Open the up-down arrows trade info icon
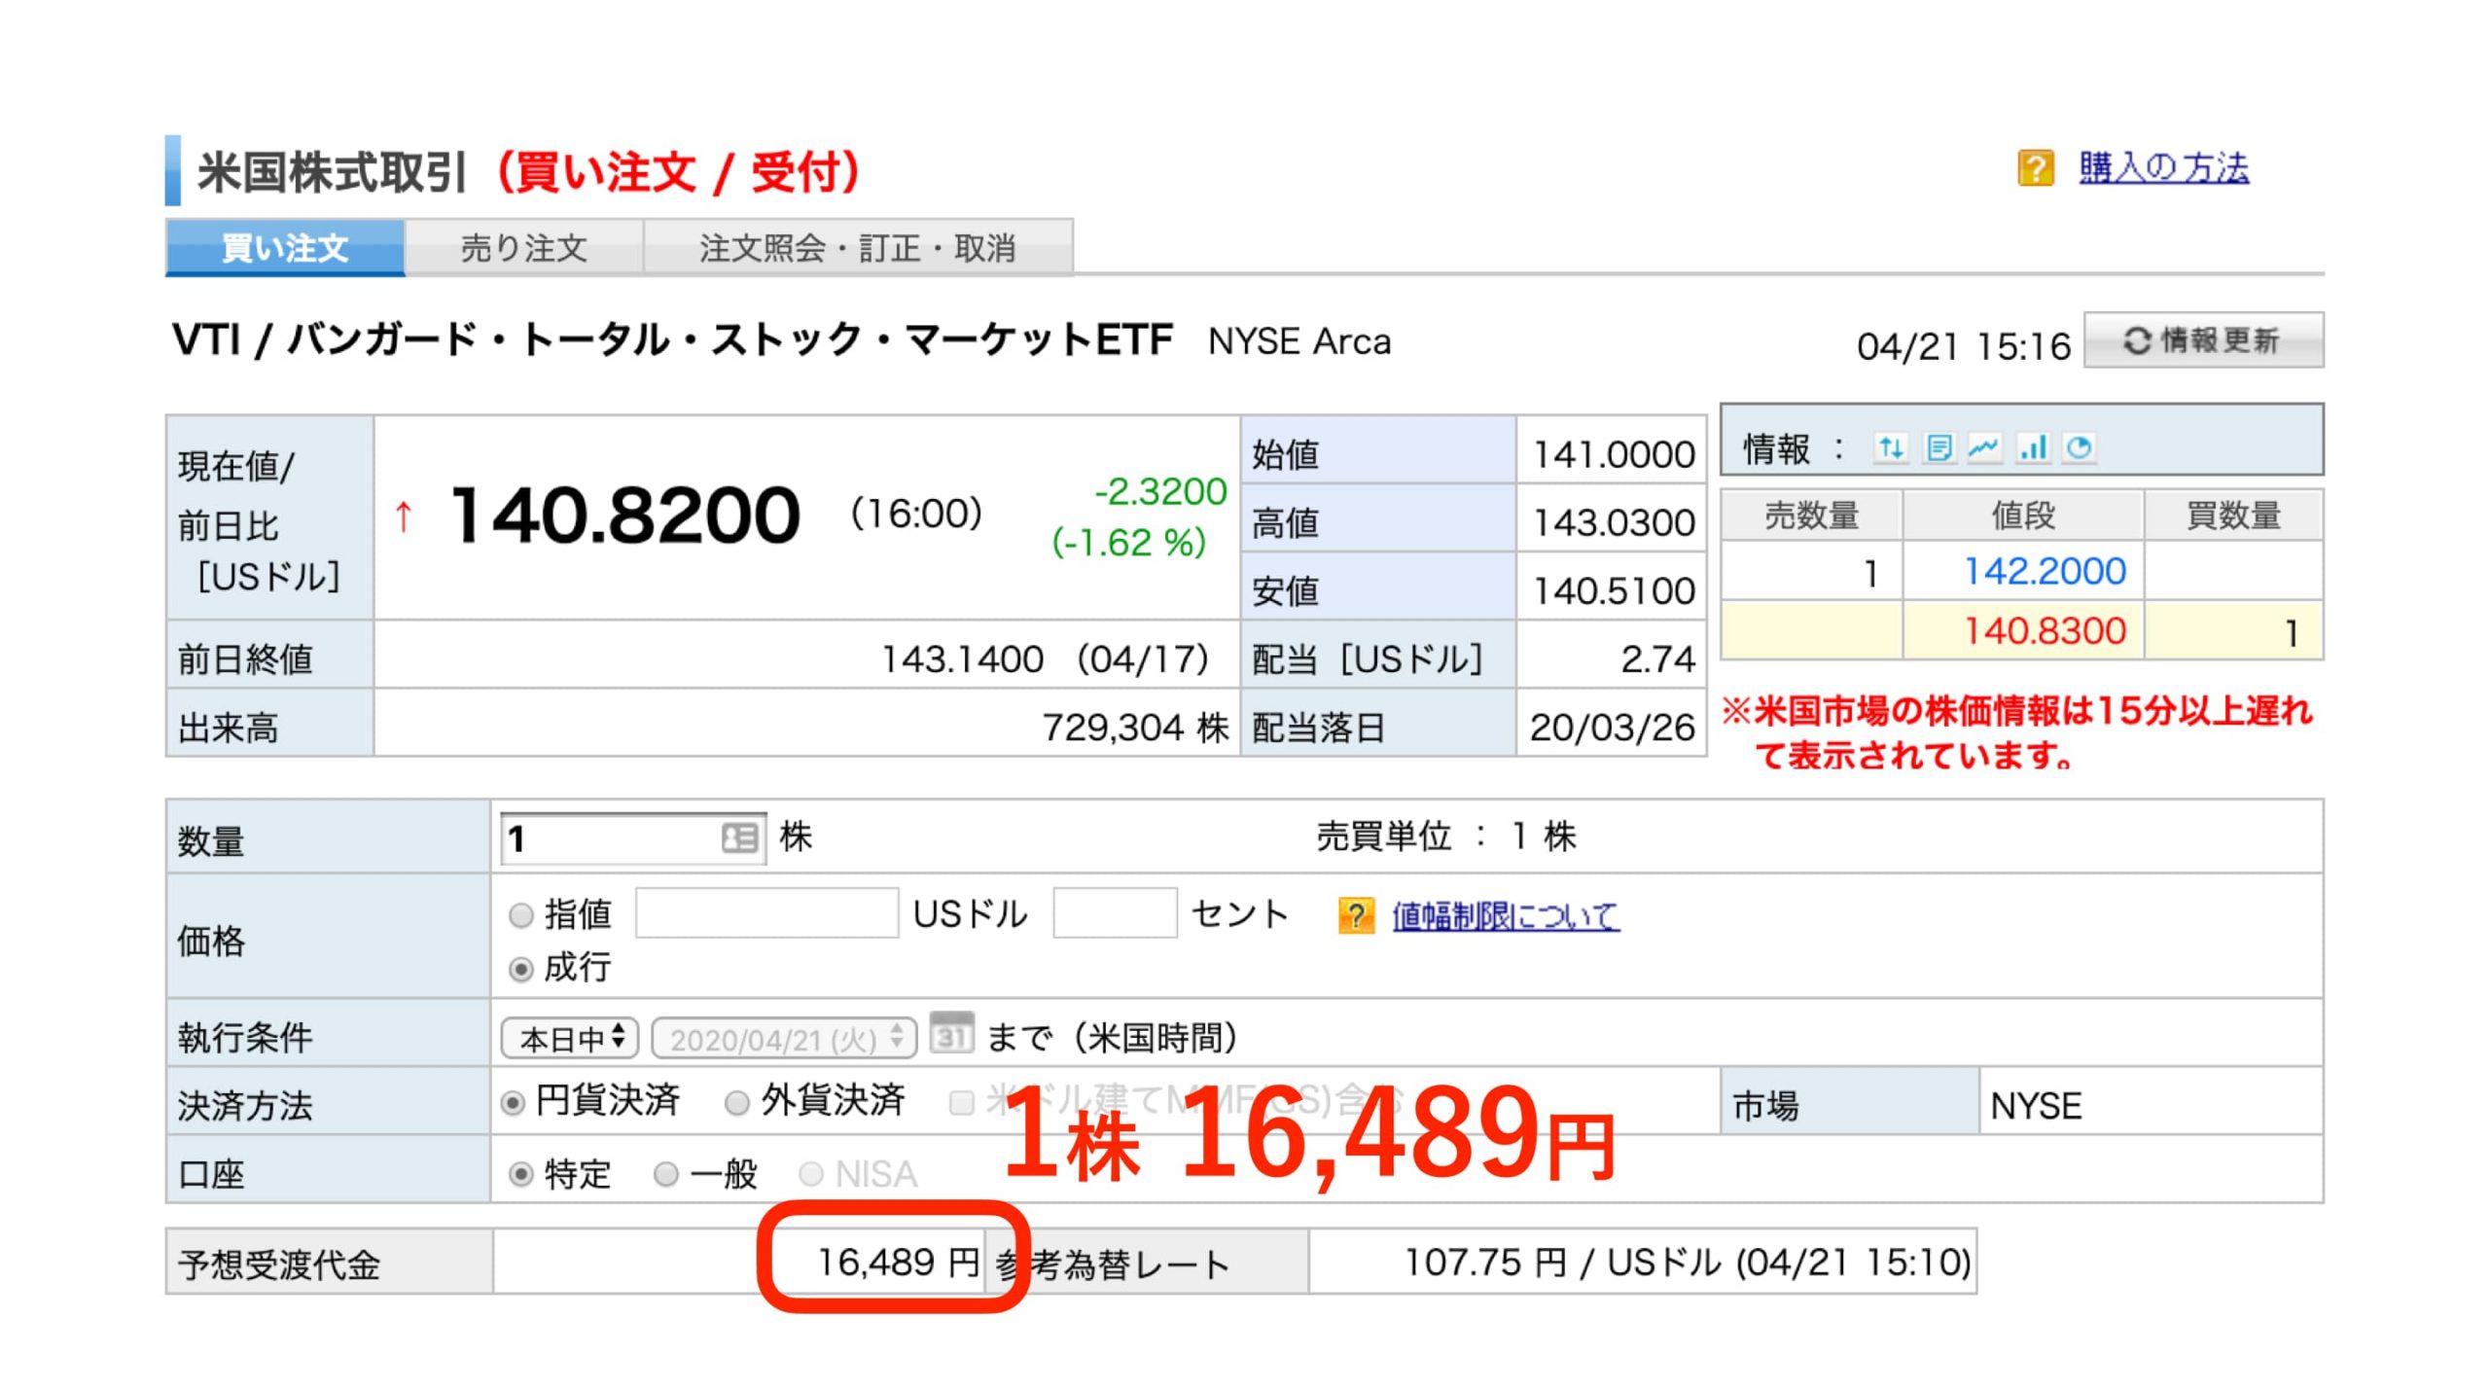The image size is (2490, 1389). tap(1890, 448)
